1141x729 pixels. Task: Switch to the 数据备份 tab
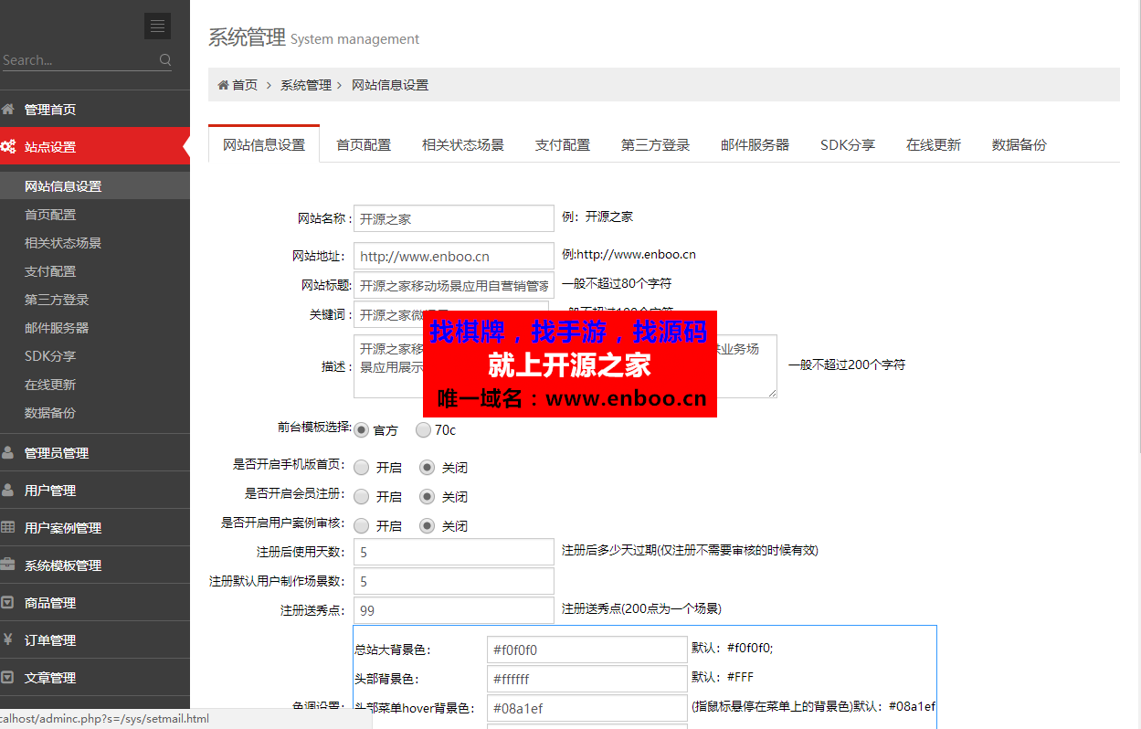(x=1020, y=144)
